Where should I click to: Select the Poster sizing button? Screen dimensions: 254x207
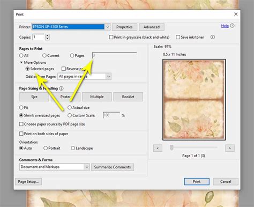(65, 97)
